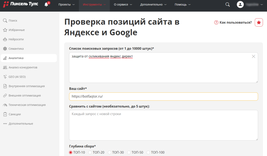This screenshot has height=156, width=267.
Task: Open GEO (AI SEO) sidebar section
Action: tap(17, 77)
